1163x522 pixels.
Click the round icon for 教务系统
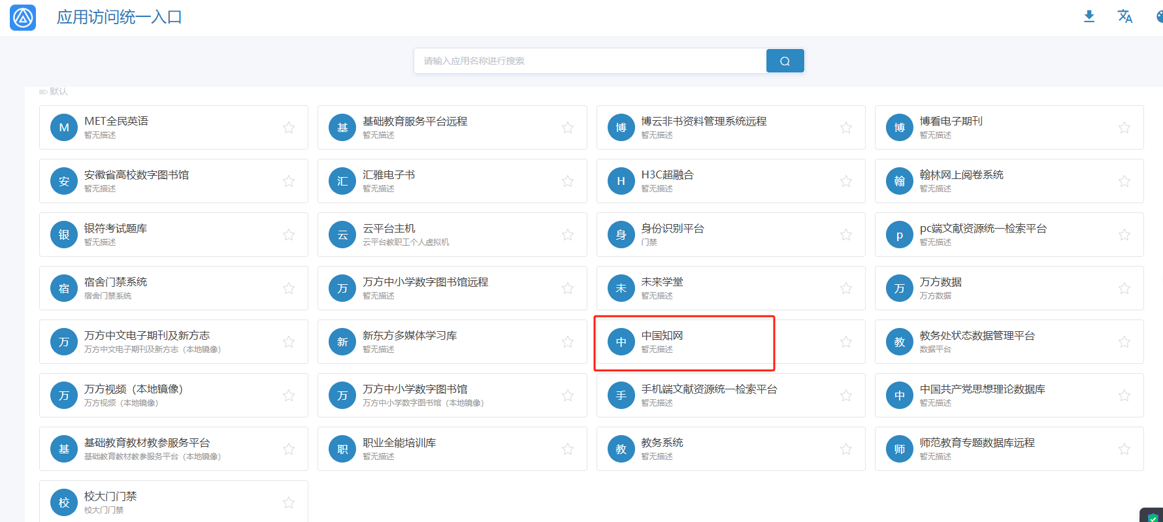click(621, 449)
